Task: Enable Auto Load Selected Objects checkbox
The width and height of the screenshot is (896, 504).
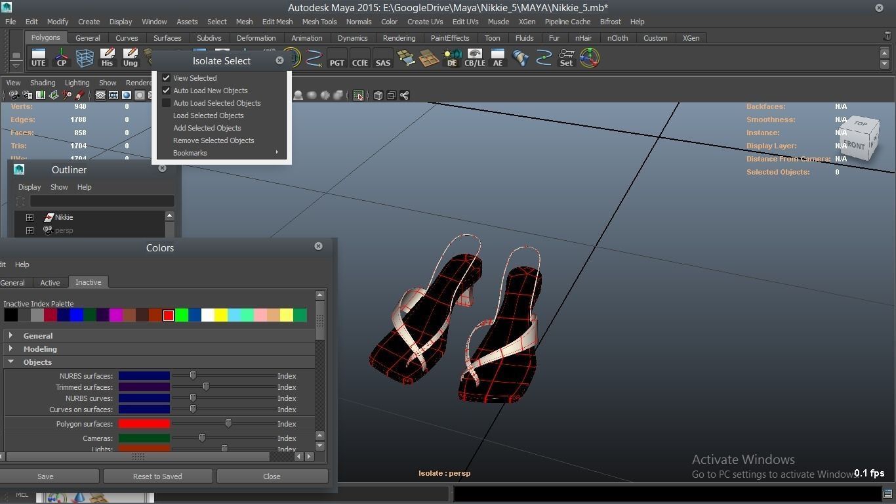Action: coord(167,103)
